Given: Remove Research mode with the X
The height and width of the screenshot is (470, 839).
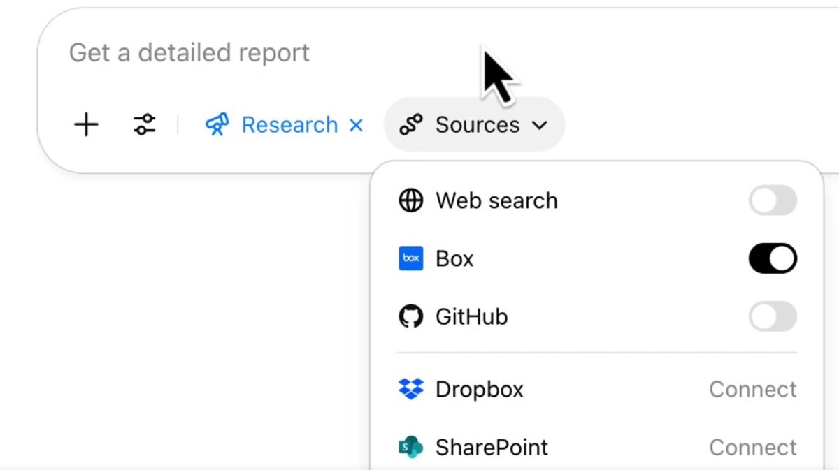Looking at the screenshot, I should [x=356, y=126].
